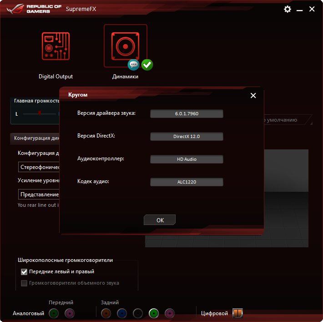Toggle Громкоговорители объемного звука checkbox
The width and height of the screenshot is (323, 322).
pyautogui.click(x=24, y=283)
